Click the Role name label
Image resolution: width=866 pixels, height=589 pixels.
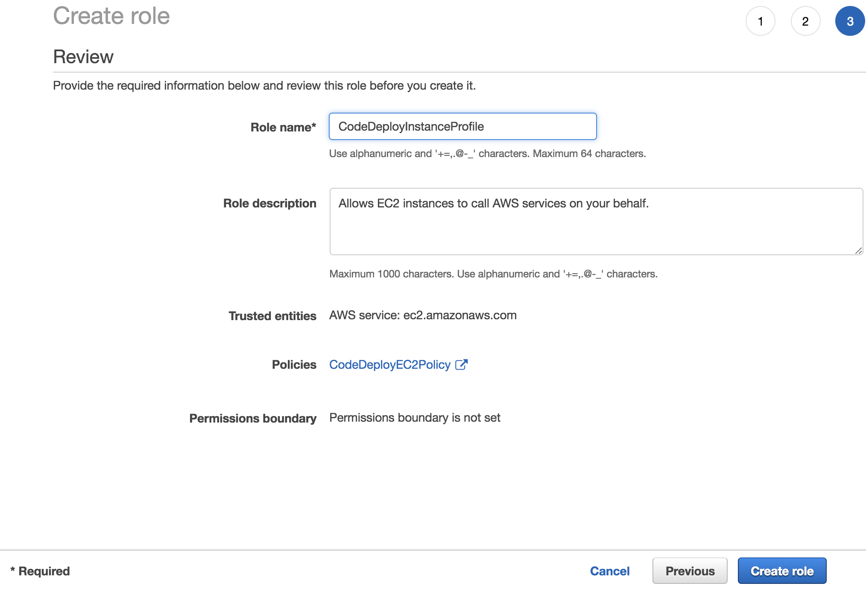(283, 127)
